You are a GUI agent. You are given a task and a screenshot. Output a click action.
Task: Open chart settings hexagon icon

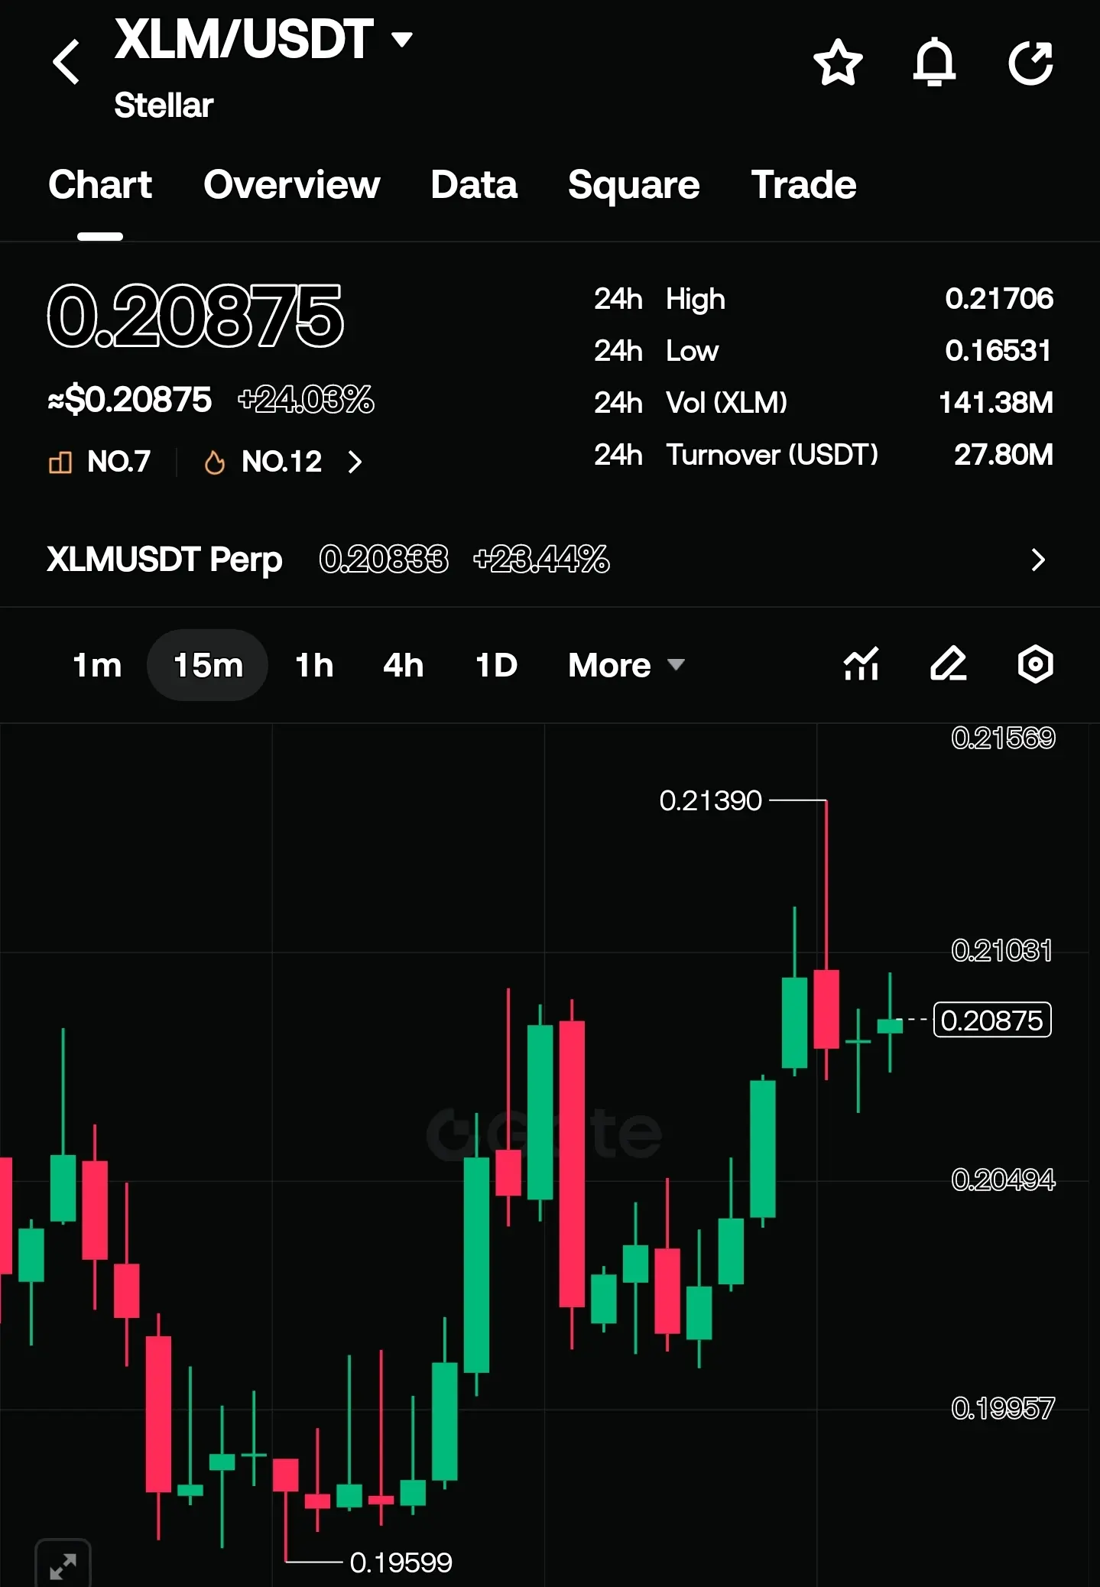(x=1036, y=664)
